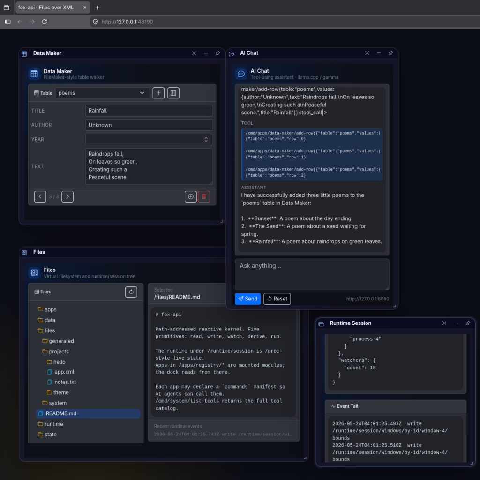Image resolution: width=480 pixels, height=480 pixels.
Task: Click the add-table plus icon in Data Maker
Action: click(x=158, y=93)
